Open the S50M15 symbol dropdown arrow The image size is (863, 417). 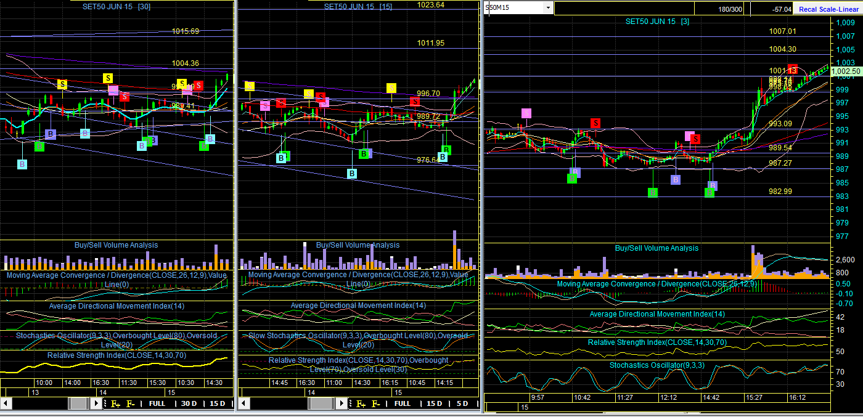[548, 7]
